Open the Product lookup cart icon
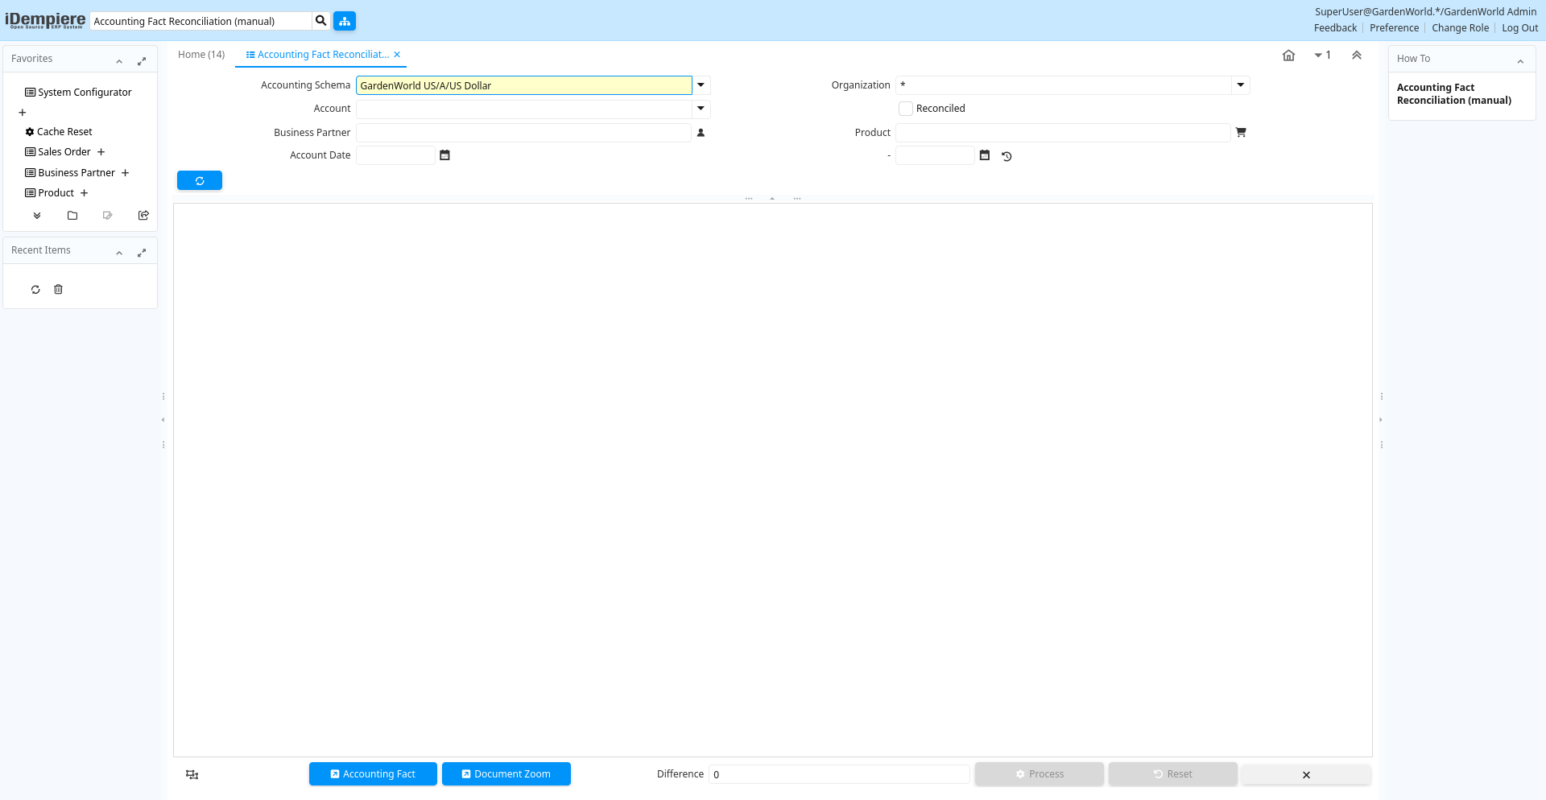Image resolution: width=1546 pixels, height=800 pixels. pos(1241,133)
